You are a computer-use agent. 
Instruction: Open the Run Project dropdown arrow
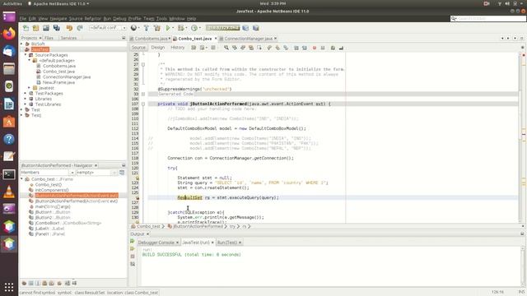pyautogui.click(x=173, y=28)
